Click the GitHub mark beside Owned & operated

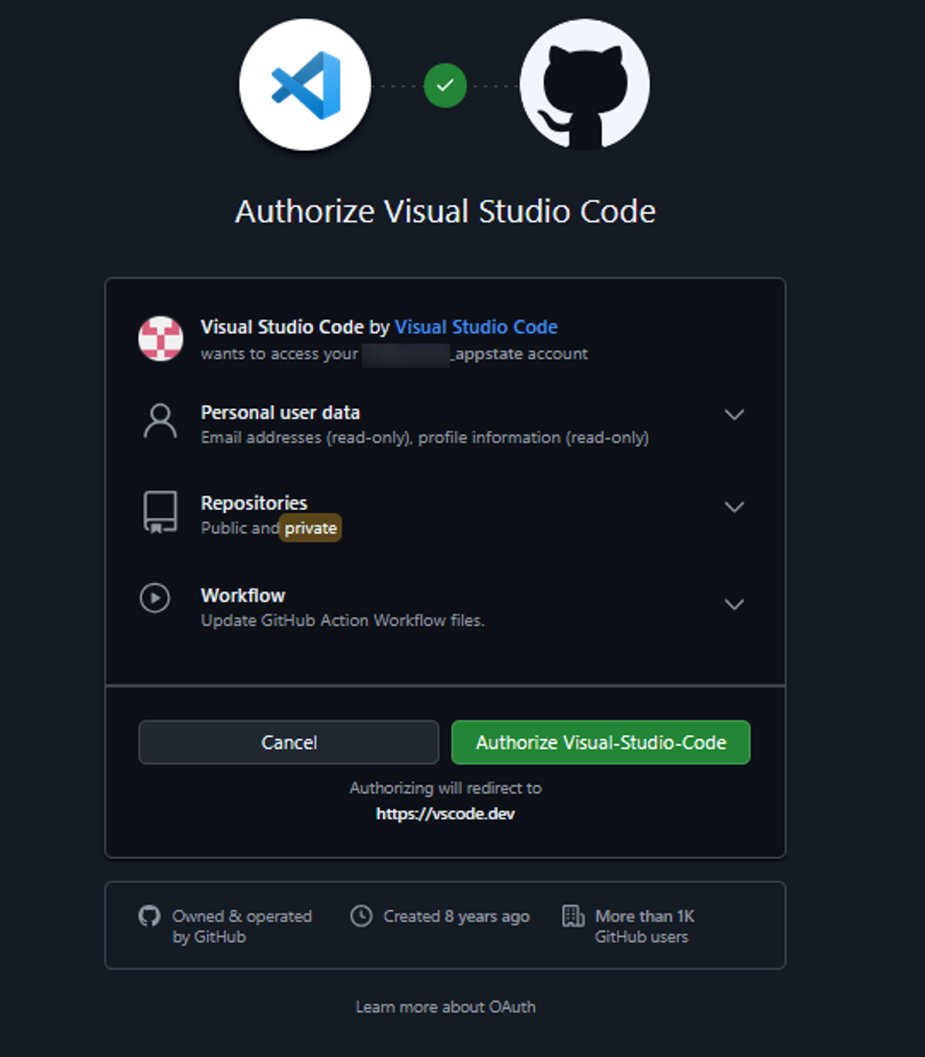pyautogui.click(x=150, y=917)
